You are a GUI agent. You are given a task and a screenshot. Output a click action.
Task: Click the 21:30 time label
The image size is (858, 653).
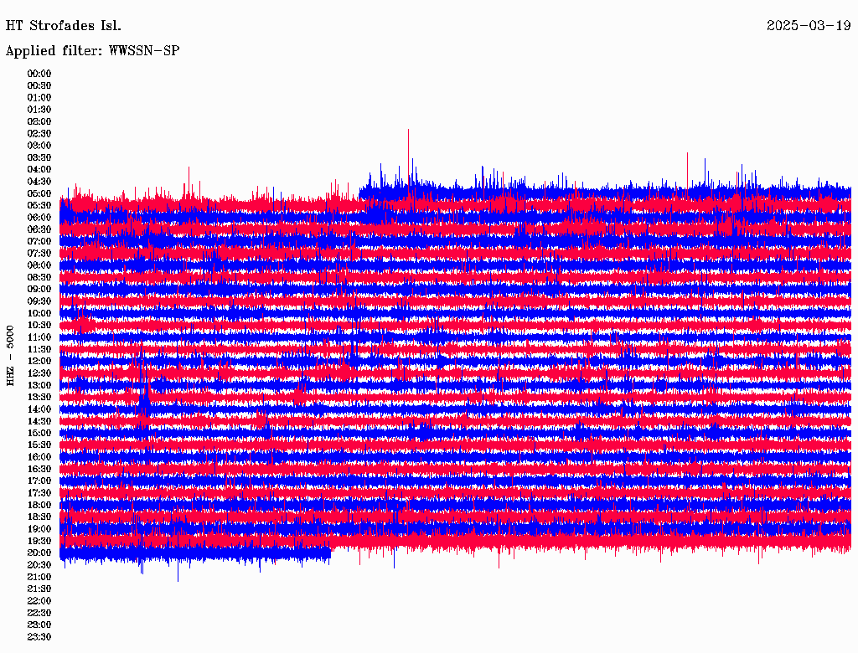39,589
